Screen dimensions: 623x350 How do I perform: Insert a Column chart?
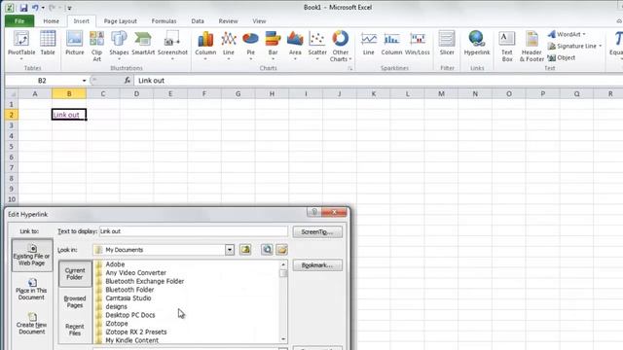click(x=205, y=45)
